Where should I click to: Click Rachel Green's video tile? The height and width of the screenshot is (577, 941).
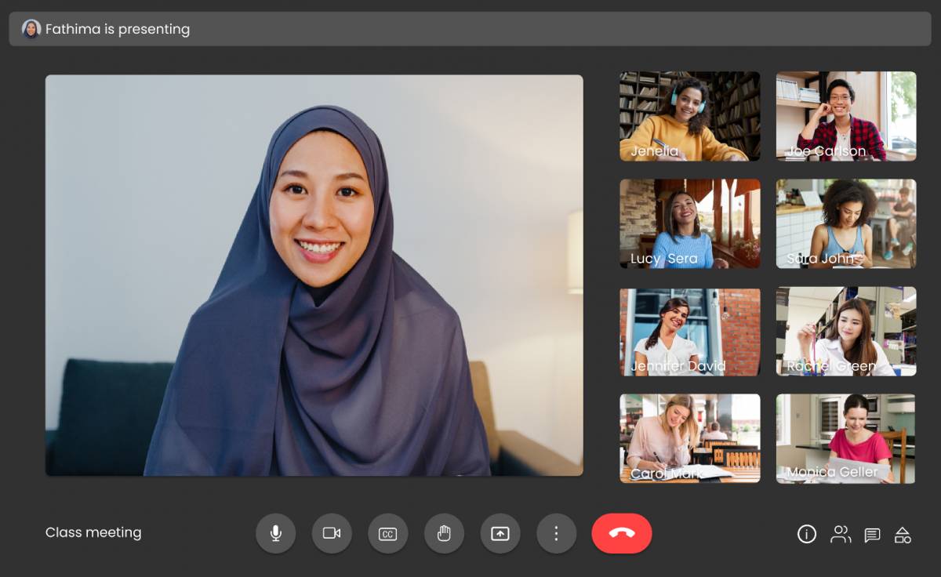(x=845, y=331)
